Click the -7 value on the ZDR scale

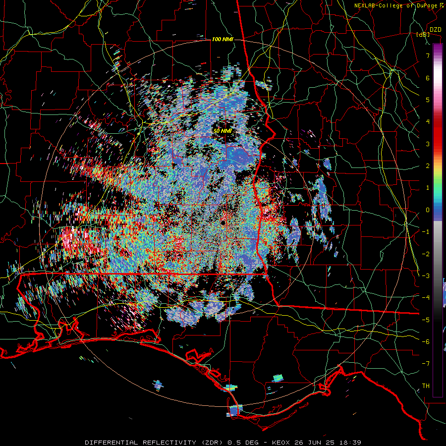426,364
